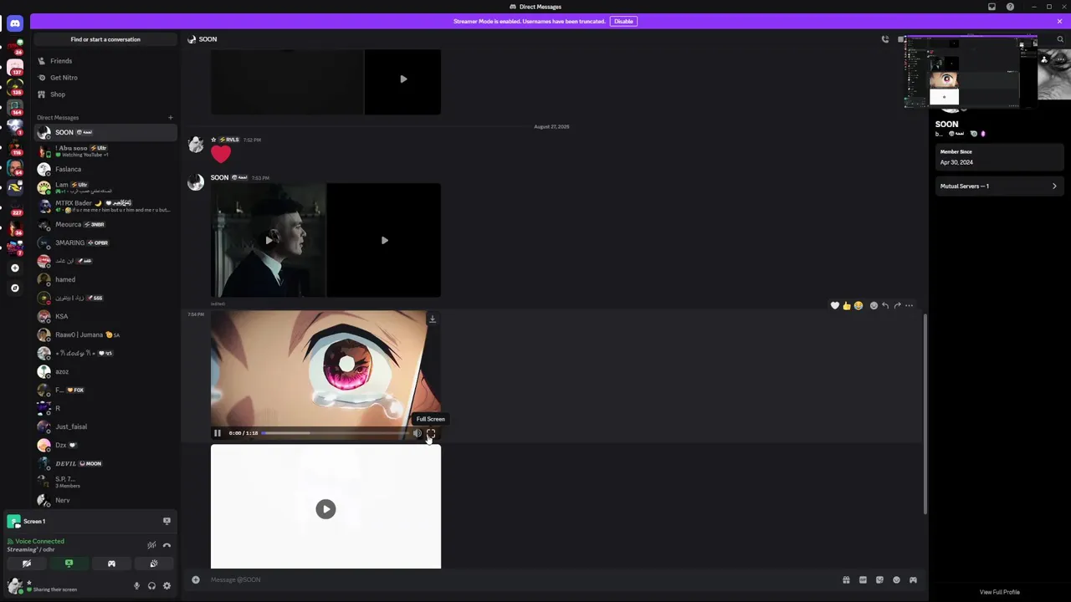Screen dimensions: 1071x602
Task: Download the anime eye video
Action: tap(433, 319)
